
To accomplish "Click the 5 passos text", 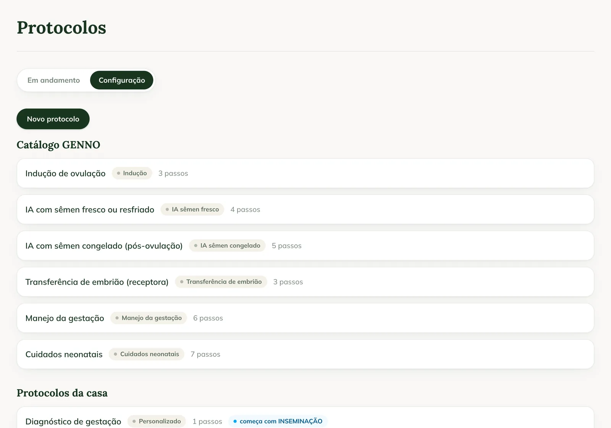I will click(286, 246).
